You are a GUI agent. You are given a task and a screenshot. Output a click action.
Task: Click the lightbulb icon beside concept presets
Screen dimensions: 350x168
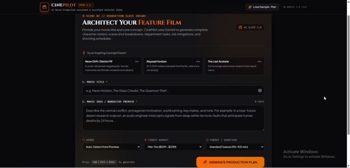point(84,53)
